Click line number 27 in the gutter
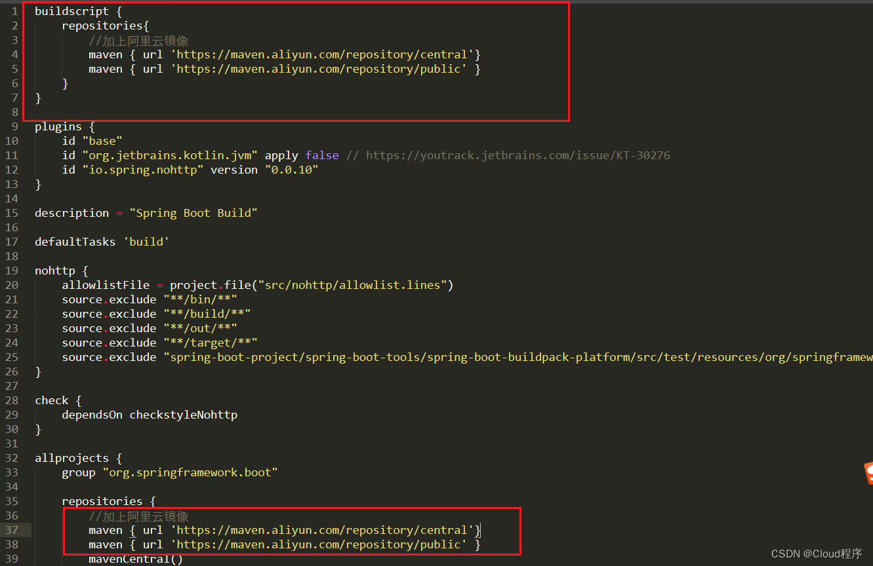Screen dimensions: 873x566 (x=12, y=386)
